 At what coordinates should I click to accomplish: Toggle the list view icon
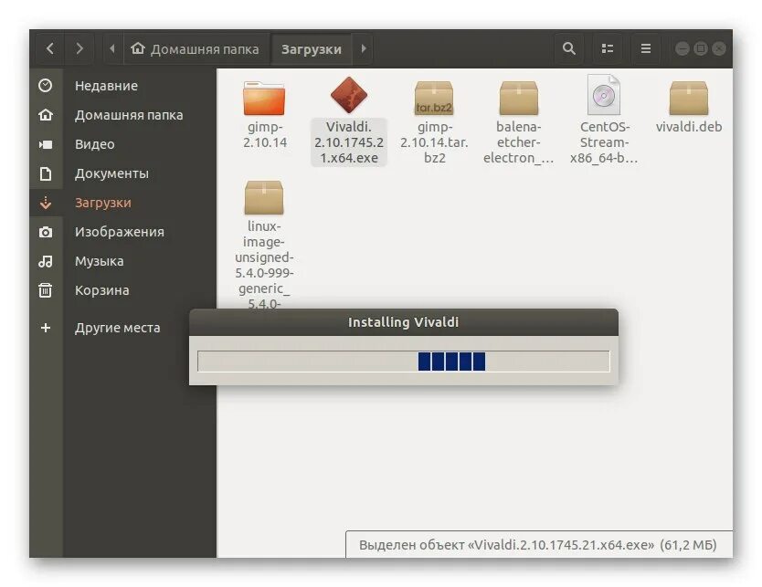[608, 48]
